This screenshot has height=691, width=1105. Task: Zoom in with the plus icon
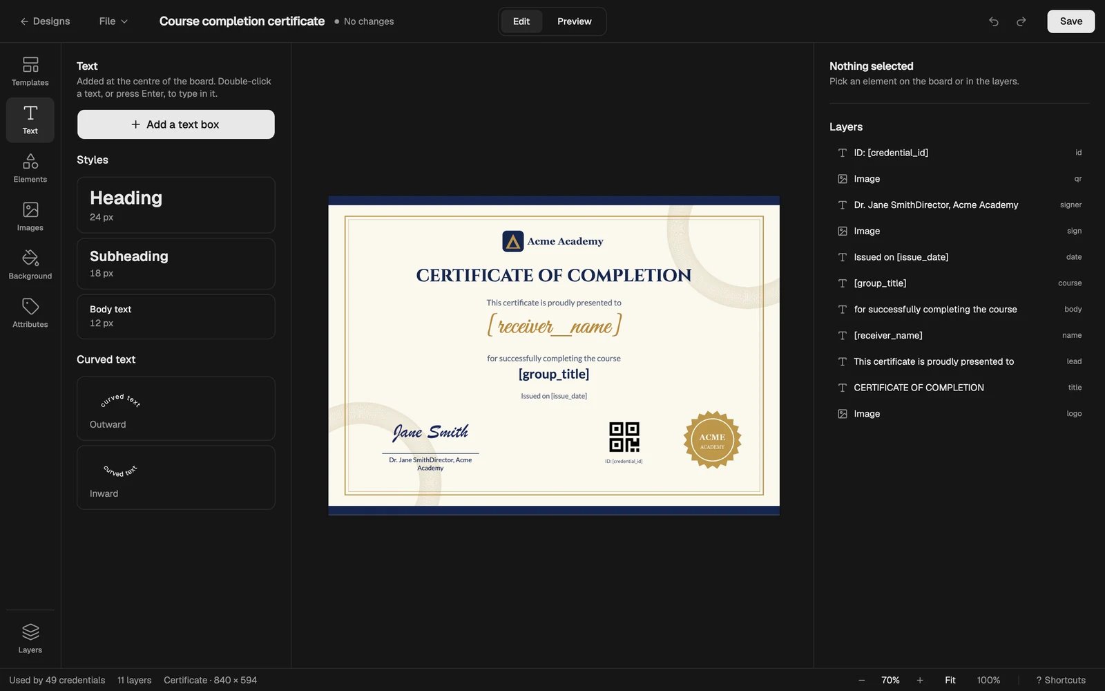point(920,680)
